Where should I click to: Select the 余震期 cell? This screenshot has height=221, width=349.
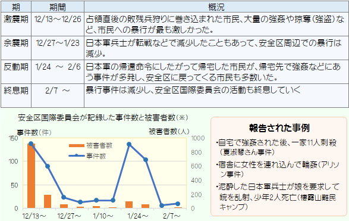(x=16, y=48)
